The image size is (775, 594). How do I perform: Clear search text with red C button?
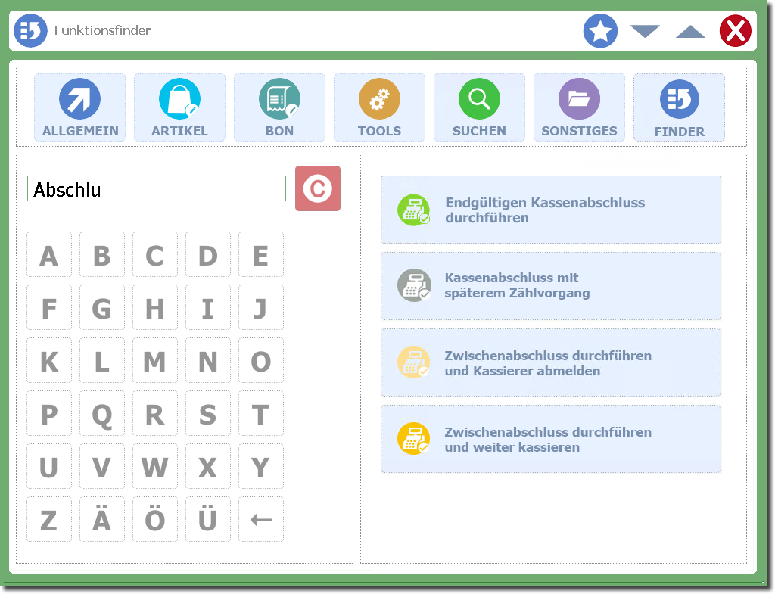318,188
